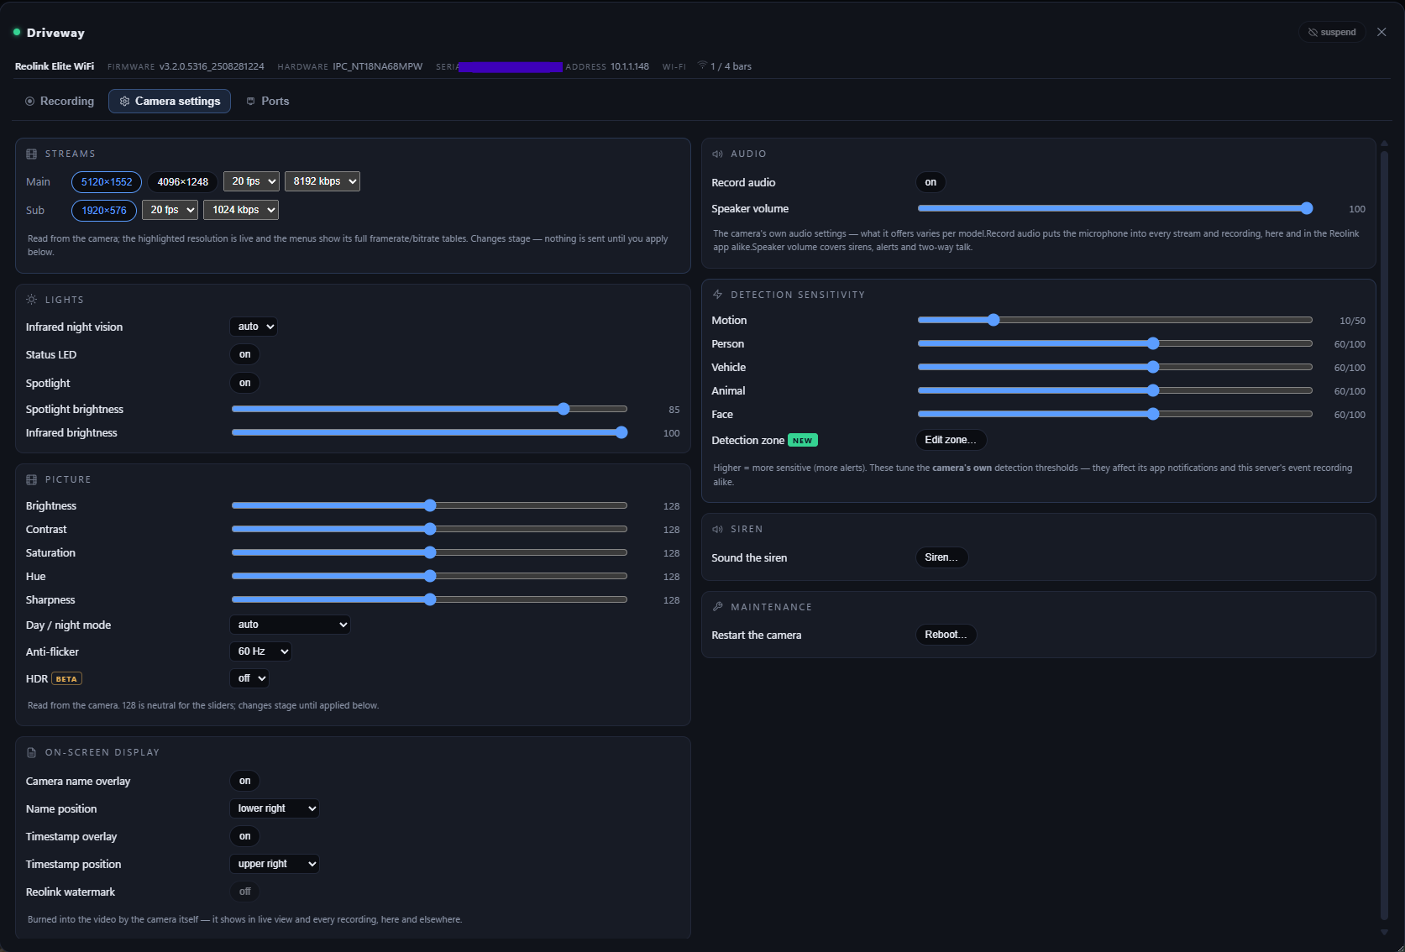Click the firmware version v3.2.0.5316_2508281224
The height and width of the screenshot is (952, 1405).
(x=212, y=66)
